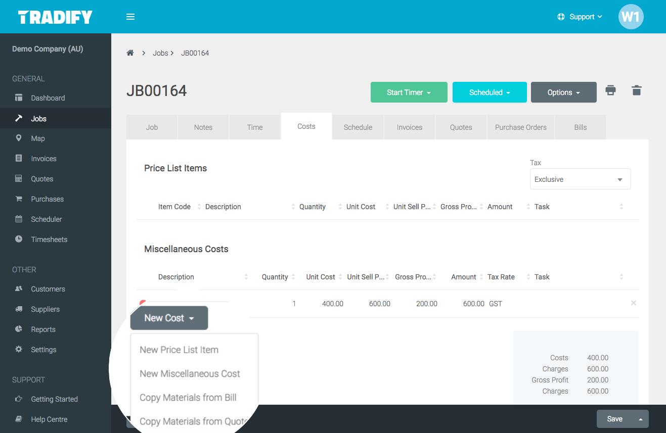
Task: Click the Reports pie chart icon
Action: point(19,329)
